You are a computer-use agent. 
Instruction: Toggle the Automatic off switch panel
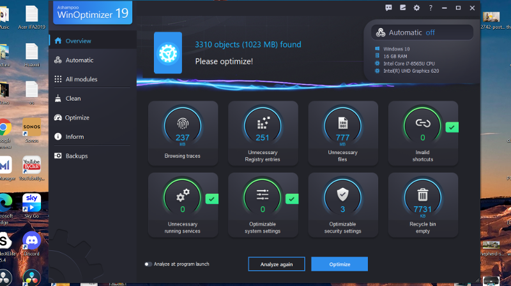[x=422, y=32]
